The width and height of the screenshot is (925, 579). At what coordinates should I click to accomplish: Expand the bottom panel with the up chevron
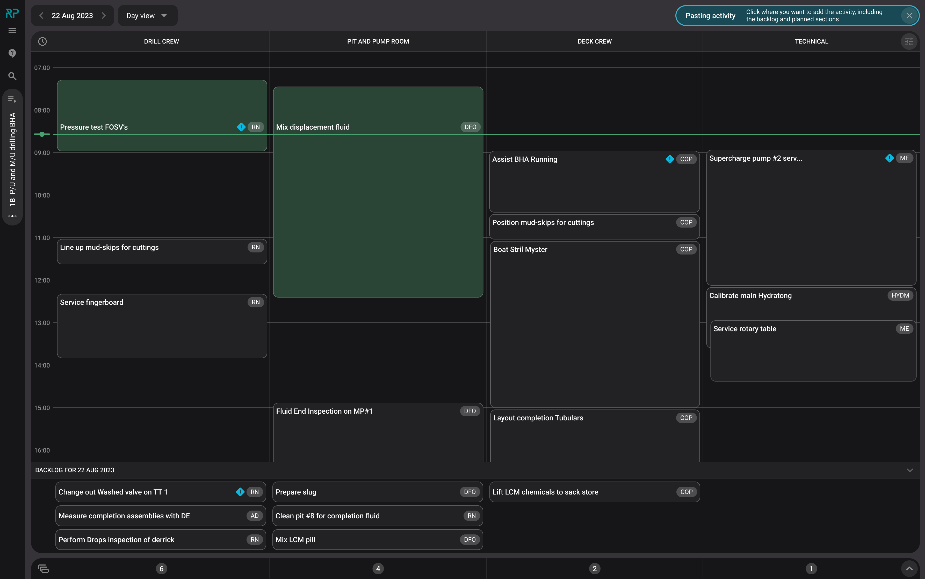(909, 568)
